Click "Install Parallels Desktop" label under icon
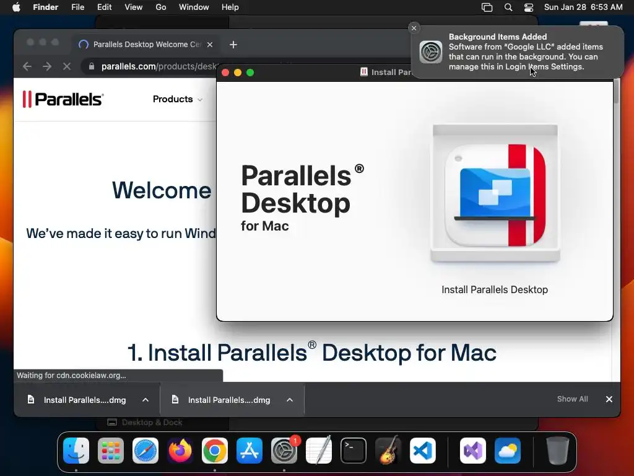The image size is (634, 476). pos(495,290)
